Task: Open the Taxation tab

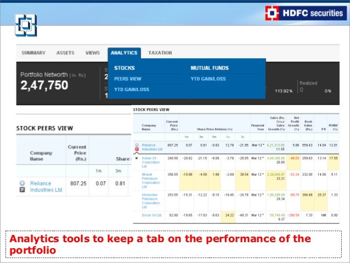Action: (x=160, y=53)
